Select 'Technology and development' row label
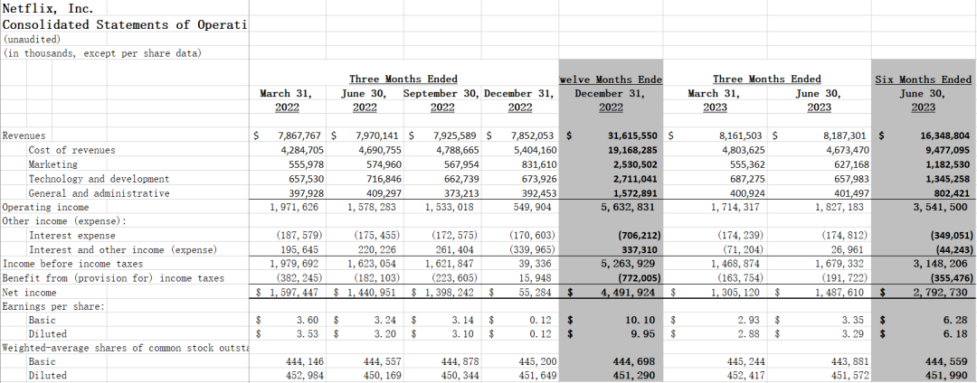977x383 pixels. pos(99,179)
